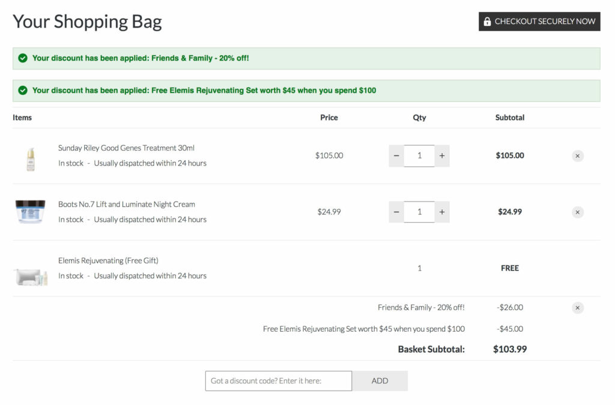Click stock status under Boots No.7 item
Screen dimensions: 615x405
(x=132, y=220)
